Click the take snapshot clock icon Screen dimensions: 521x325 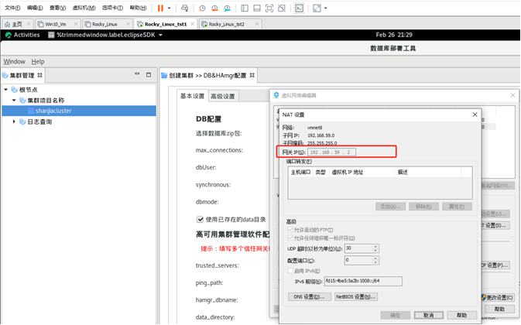(x=202, y=8)
